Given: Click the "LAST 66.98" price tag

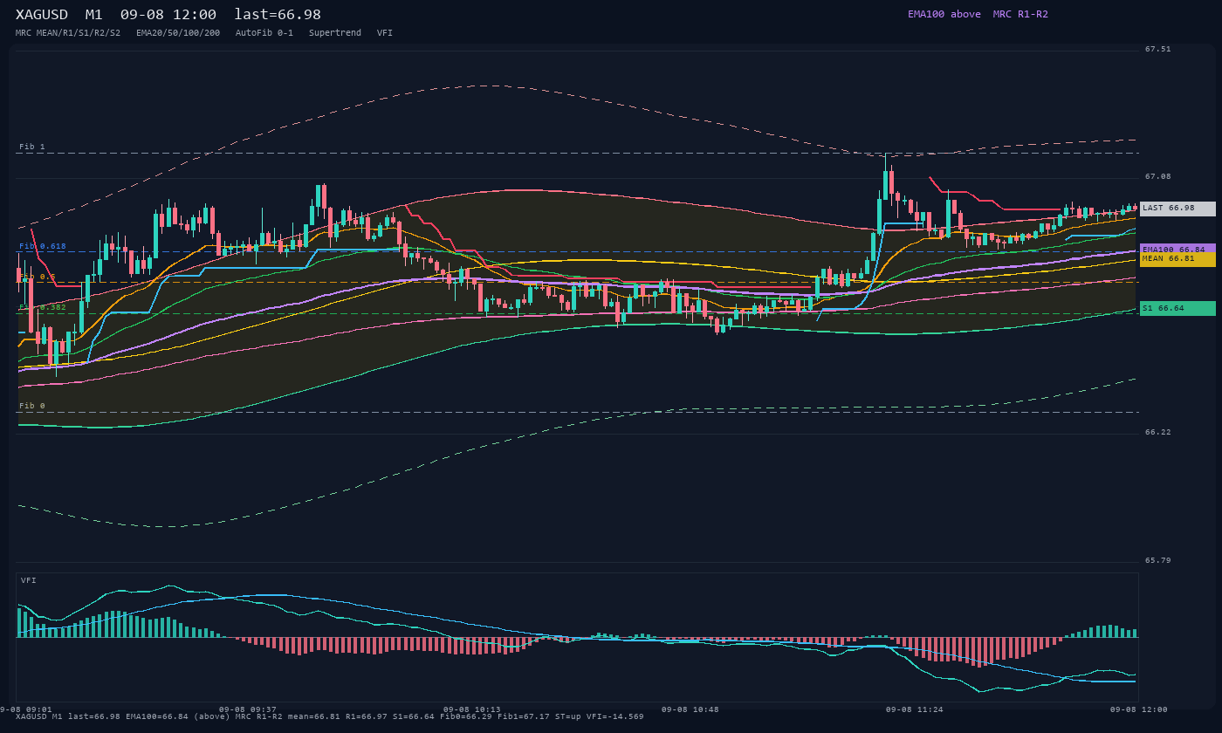Looking at the screenshot, I should [x=1177, y=209].
